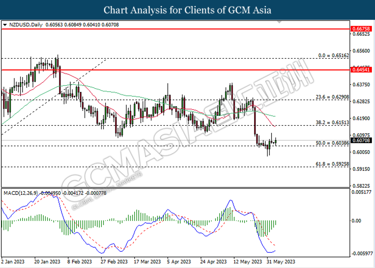Click the price scale value 0.58225
The height and width of the screenshot is (268, 375).
[x=361, y=186]
